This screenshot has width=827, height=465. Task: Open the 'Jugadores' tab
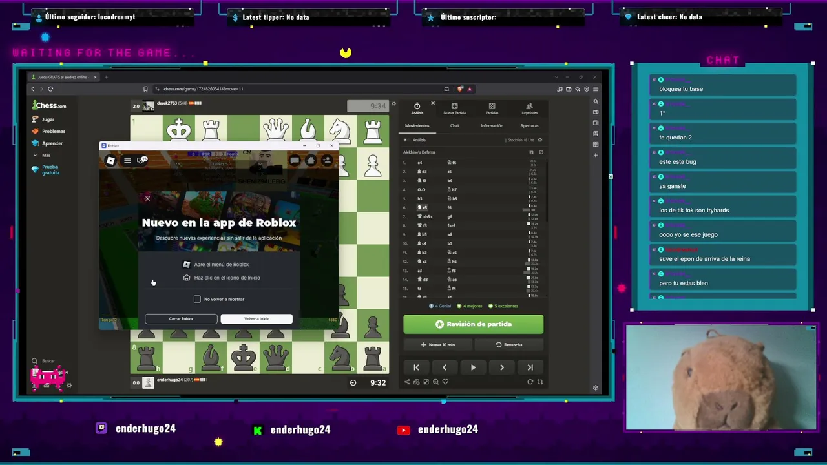529,108
